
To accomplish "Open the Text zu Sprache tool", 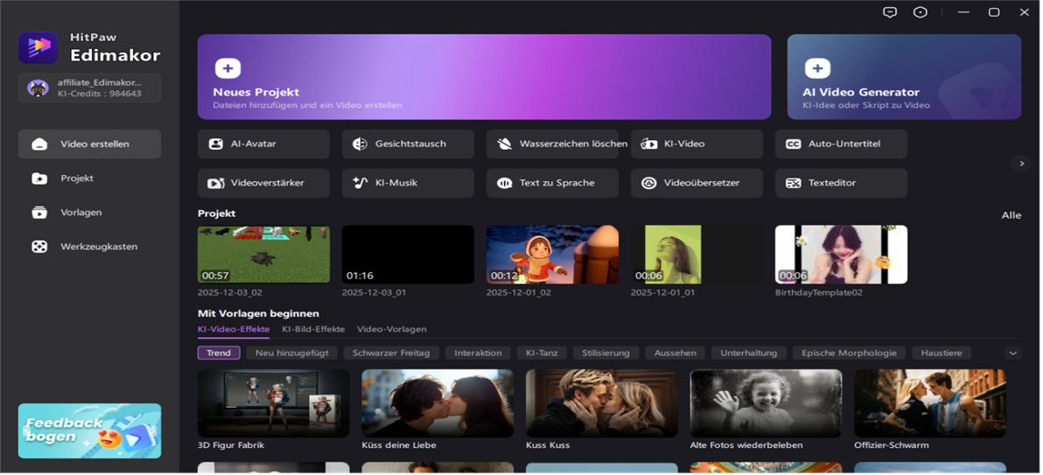I will tap(552, 183).
